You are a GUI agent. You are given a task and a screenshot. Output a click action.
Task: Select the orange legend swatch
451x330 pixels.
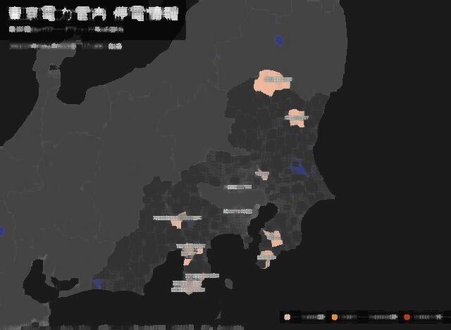[x=335, y=317]
